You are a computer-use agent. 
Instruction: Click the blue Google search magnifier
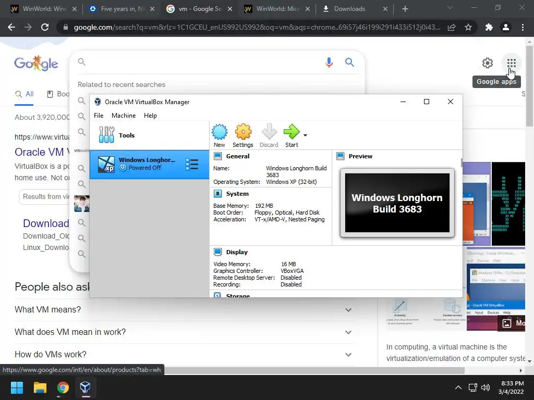tap(349, 63)
